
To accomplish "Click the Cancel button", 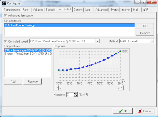I will (144, 111).
